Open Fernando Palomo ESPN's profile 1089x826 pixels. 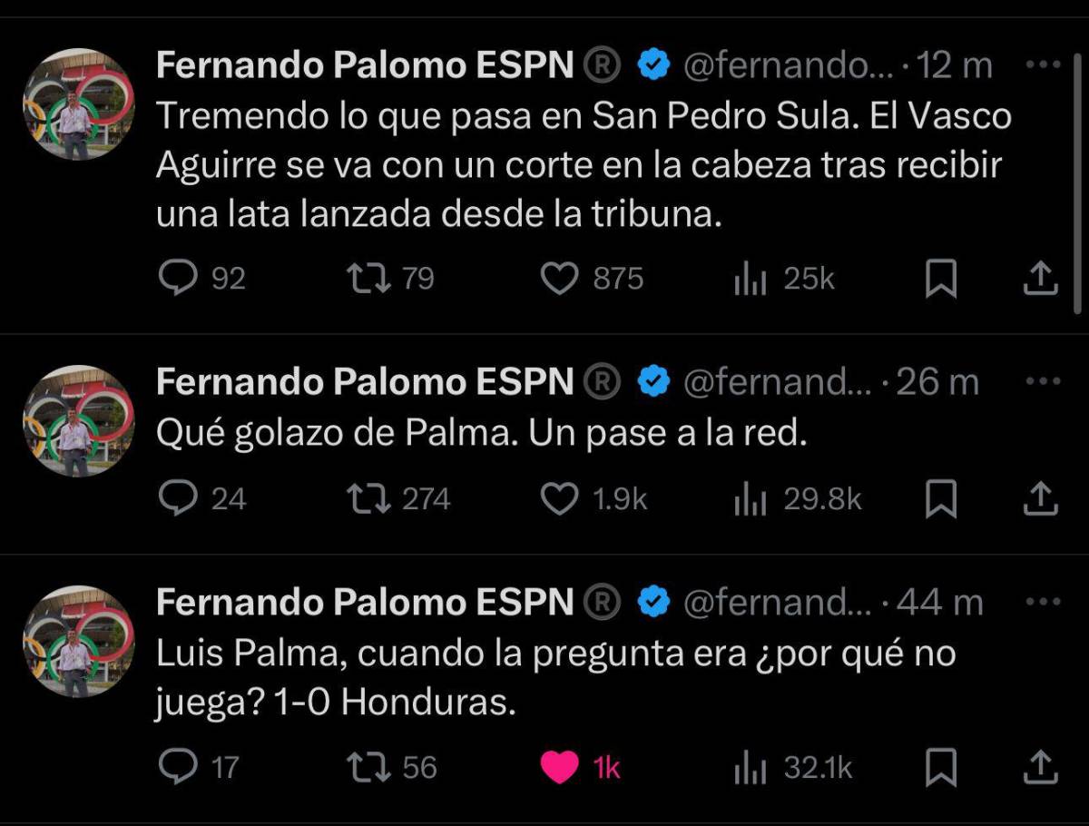[363, 64]
